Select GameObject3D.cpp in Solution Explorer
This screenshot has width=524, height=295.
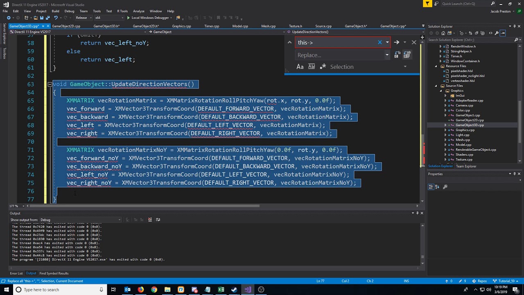coord(470,125)
